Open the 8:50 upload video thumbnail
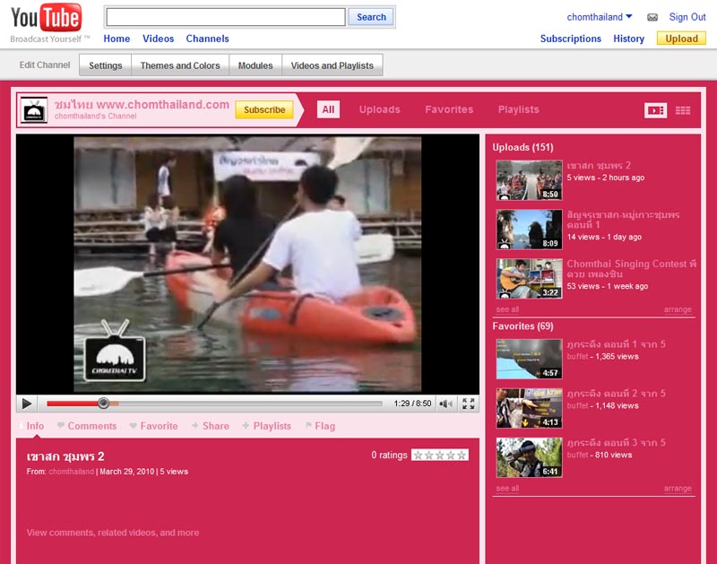 pyautogui.click(x=529, y=180)
